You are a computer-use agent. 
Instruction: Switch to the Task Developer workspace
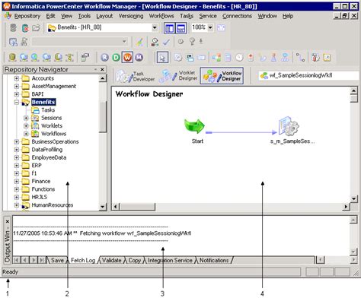tap(136, 76)
